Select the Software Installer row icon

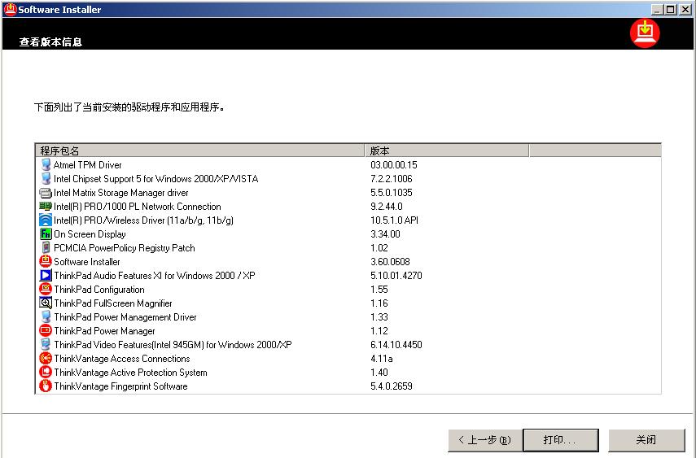[x=46, y=261]
